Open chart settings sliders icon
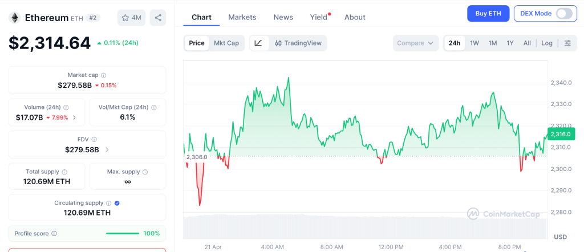The height and width of the screenshot is (252, 584). [567, 43]
